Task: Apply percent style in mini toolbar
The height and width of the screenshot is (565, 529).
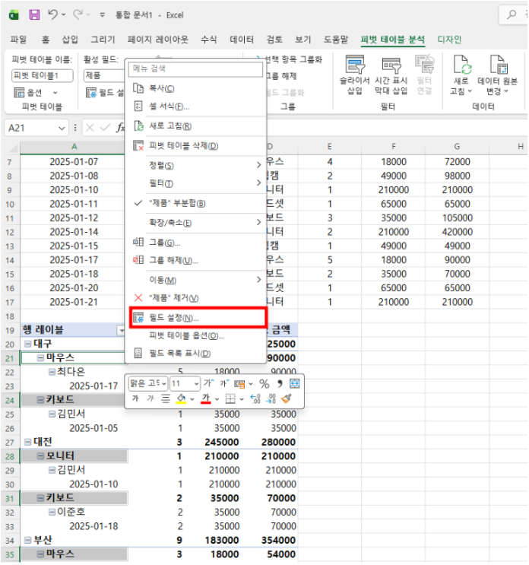Action: coord(264,383)
